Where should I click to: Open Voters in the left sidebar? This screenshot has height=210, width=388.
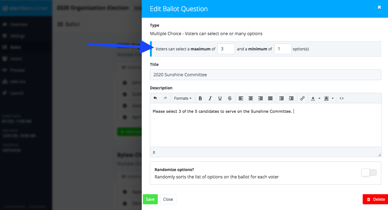(x=16, y=59)
